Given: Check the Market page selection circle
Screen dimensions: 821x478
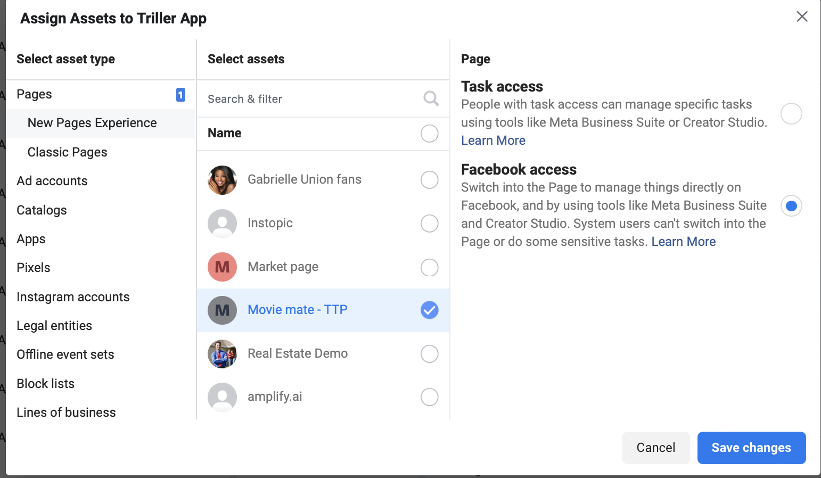Looking at the screenshot, I should pos(429,267).
